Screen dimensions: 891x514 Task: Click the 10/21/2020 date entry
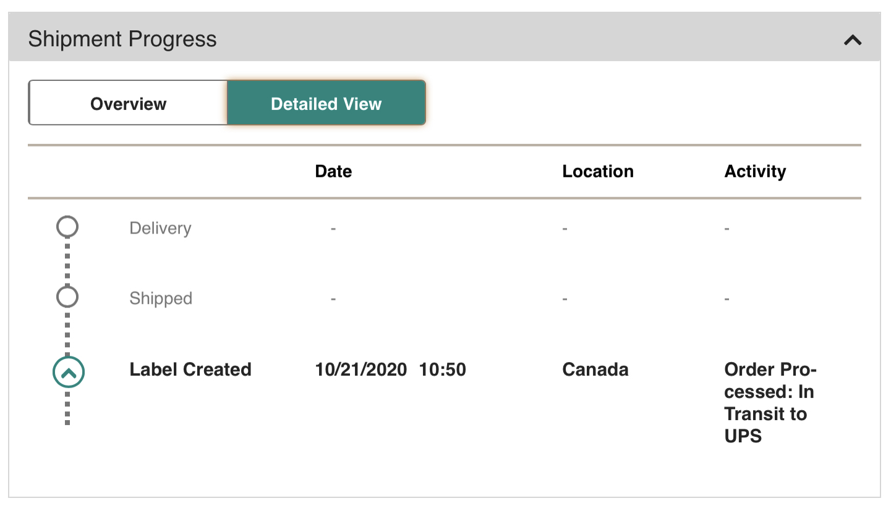[x=361, y=369]
